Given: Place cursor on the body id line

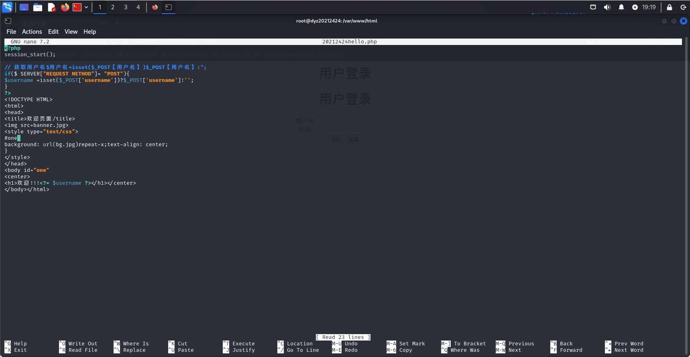Looking at the screenshot, I should click(x=27, y=170).
